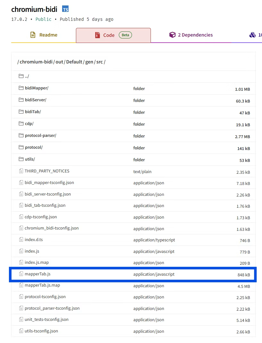
Task: Click the bidiMapper folder icon
Action: (x=21, y=88)
